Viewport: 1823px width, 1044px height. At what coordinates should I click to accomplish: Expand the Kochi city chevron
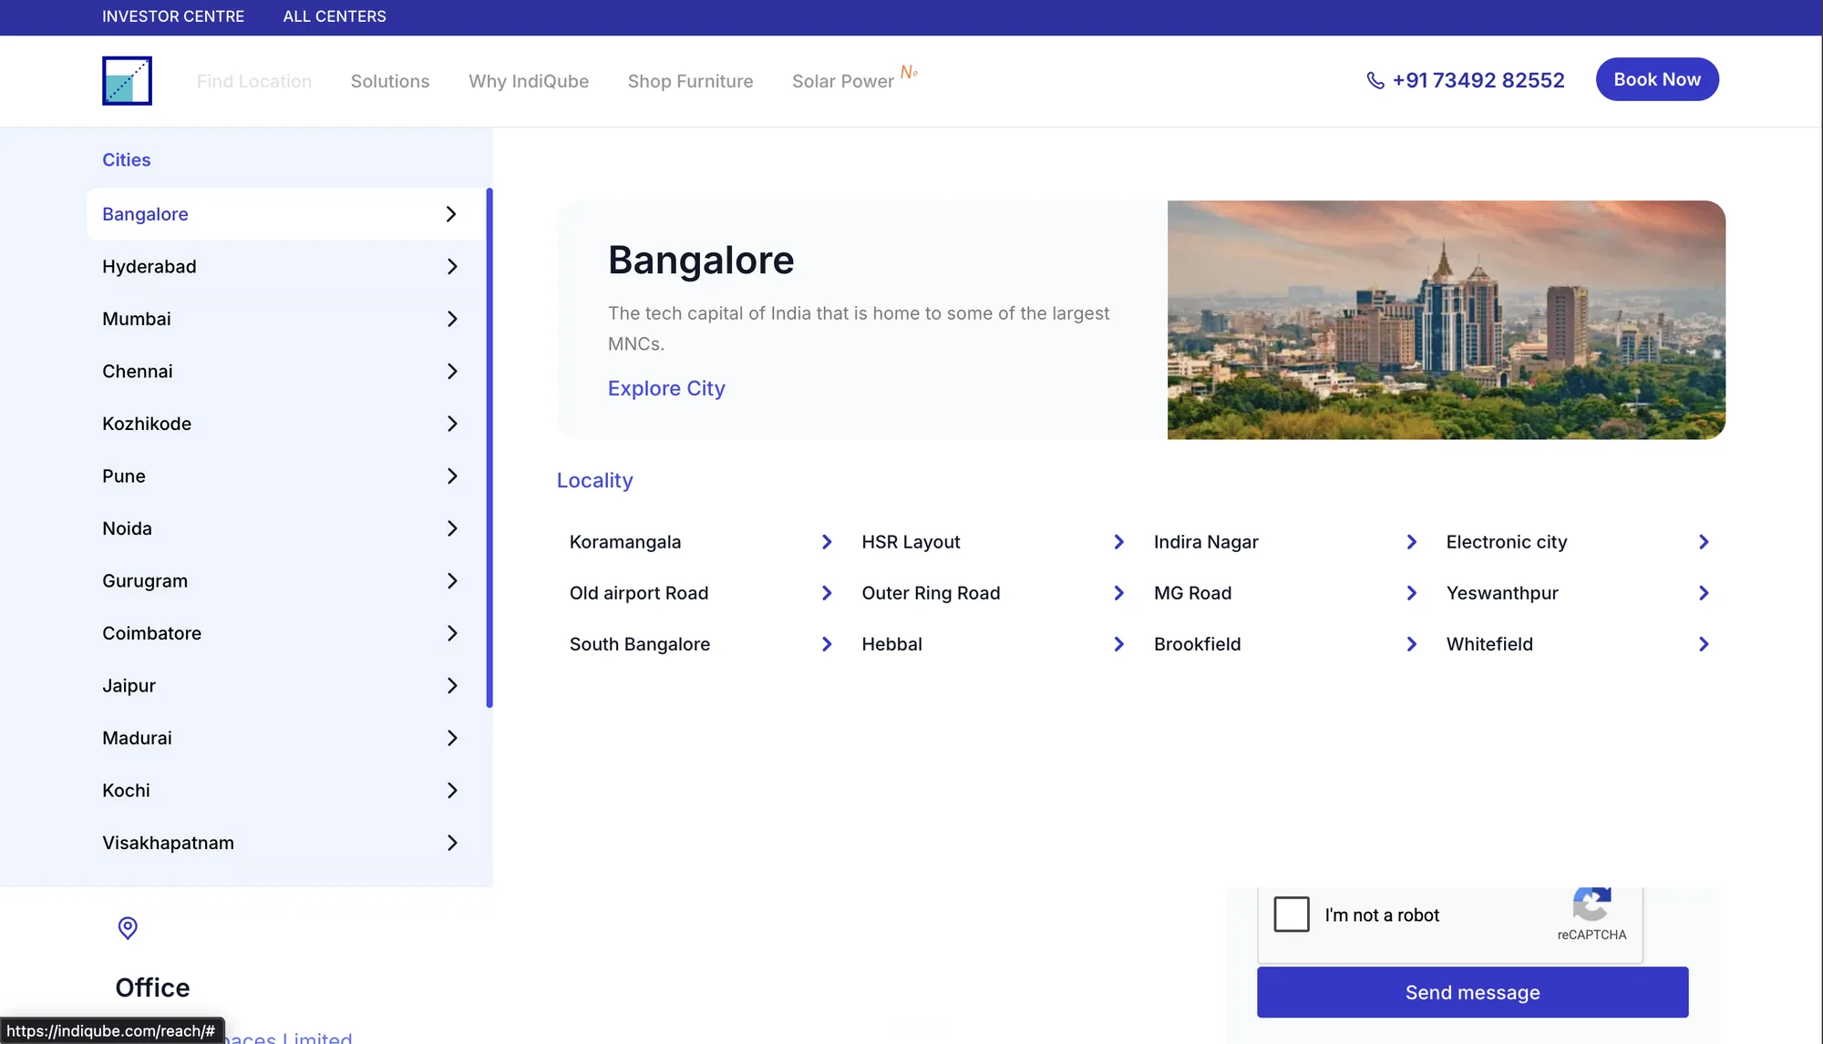coord(452,791)
